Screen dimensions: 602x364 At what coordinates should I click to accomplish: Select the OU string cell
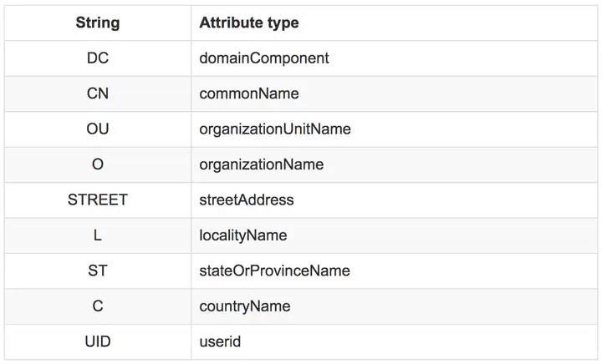98,129
